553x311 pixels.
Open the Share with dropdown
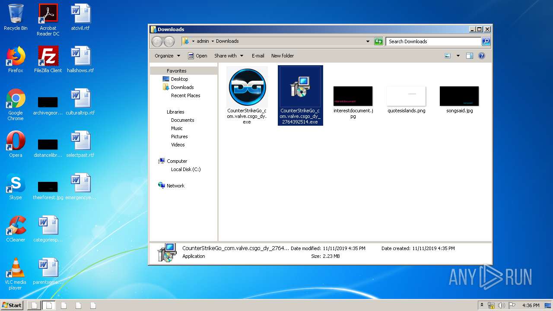(x=229, y=56)
